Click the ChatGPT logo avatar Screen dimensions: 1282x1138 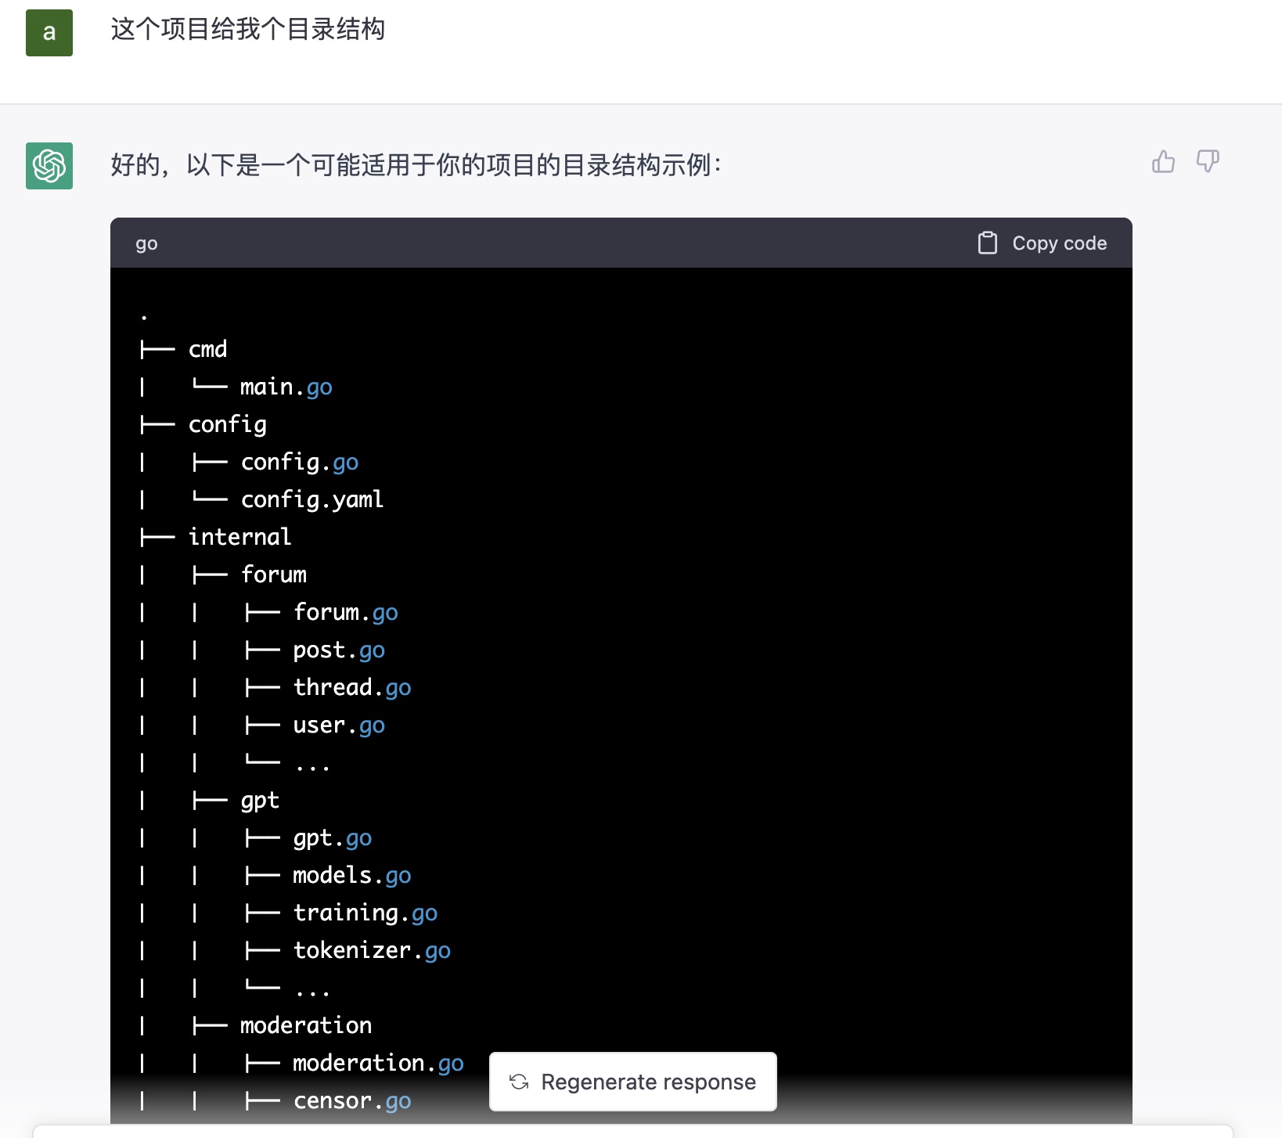pyautogui.click(x=49, y=166)
